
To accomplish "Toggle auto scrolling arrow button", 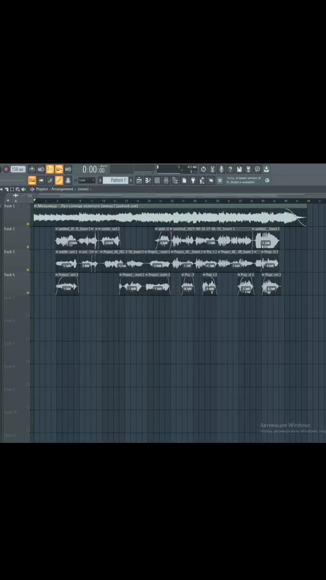I will [41, 180].
